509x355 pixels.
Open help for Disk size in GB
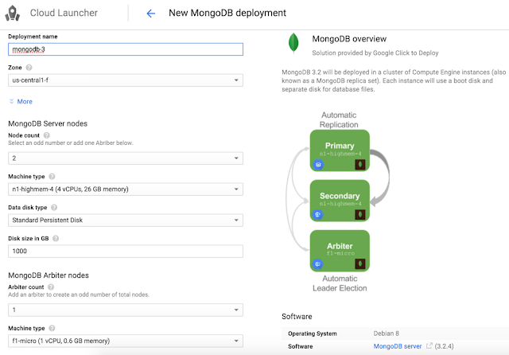pos(56,239)
